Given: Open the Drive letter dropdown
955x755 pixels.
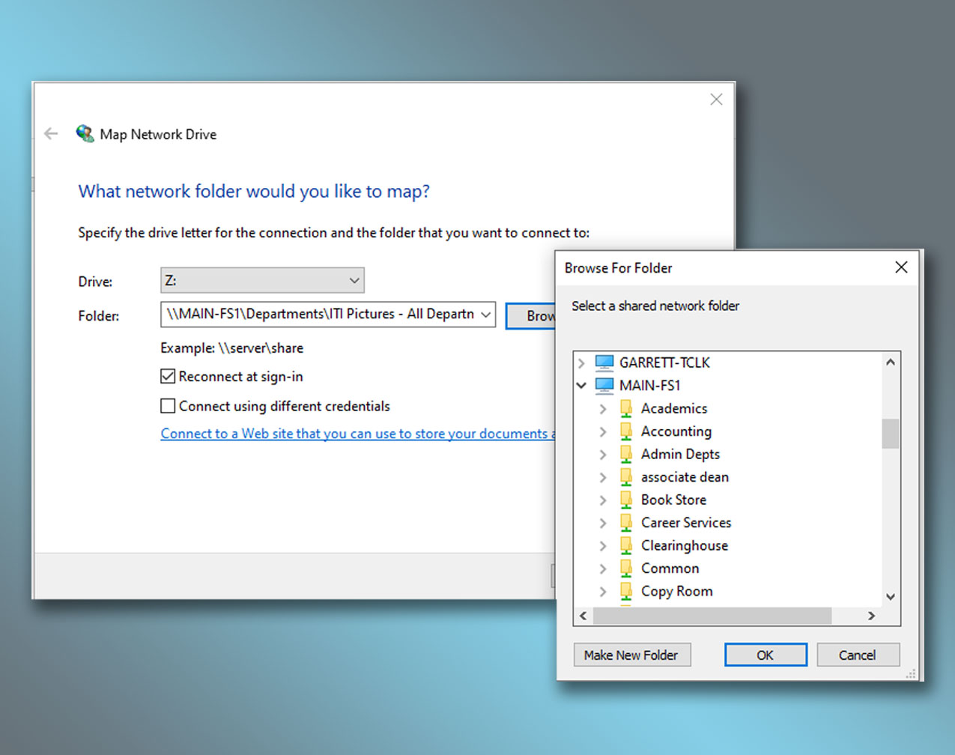Looking at the screenshot, I should (x=354, y=281).
